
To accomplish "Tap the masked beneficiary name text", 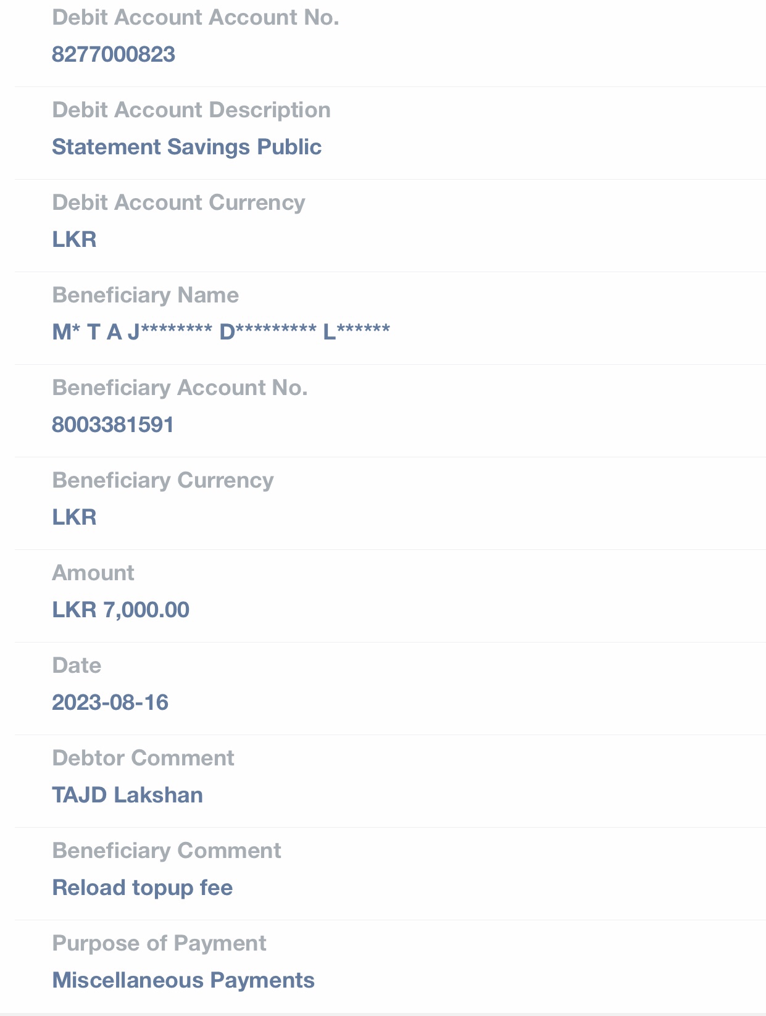I will [221, 332].
